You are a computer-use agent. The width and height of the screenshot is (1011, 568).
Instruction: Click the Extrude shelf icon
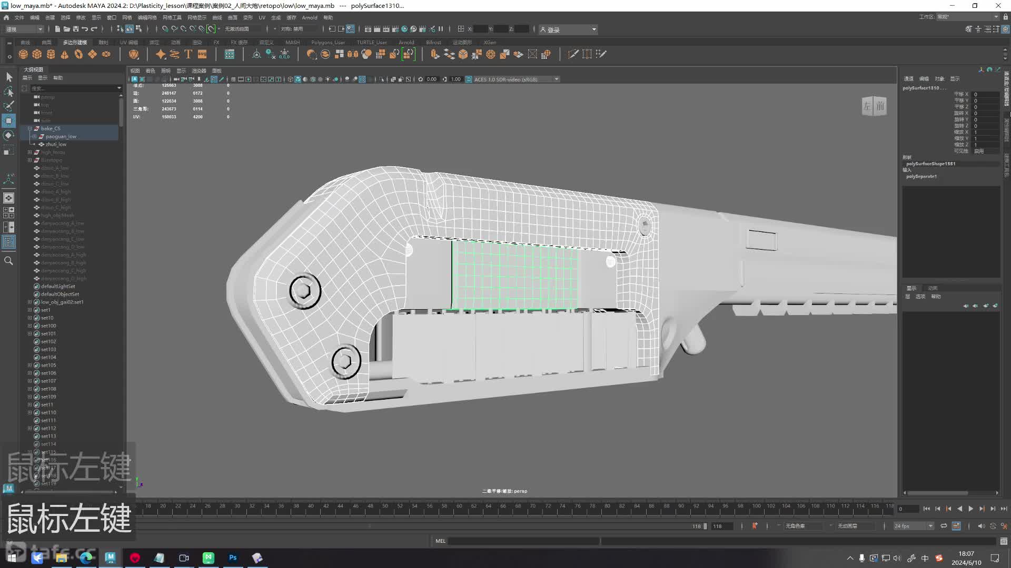point(435,54)
